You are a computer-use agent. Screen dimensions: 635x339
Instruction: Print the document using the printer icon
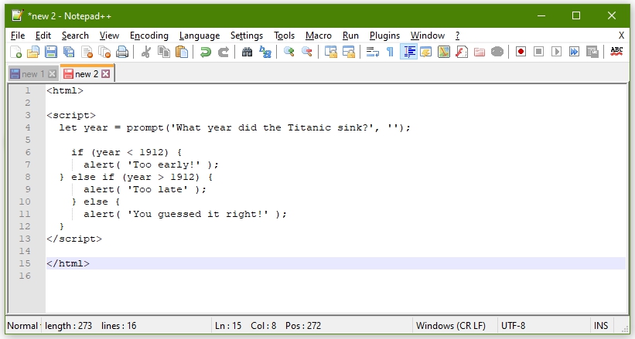pyautogui.click(x=122, y=52)
